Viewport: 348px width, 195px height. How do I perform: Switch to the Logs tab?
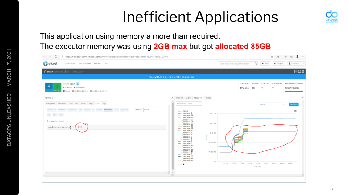tap(91, 104)
